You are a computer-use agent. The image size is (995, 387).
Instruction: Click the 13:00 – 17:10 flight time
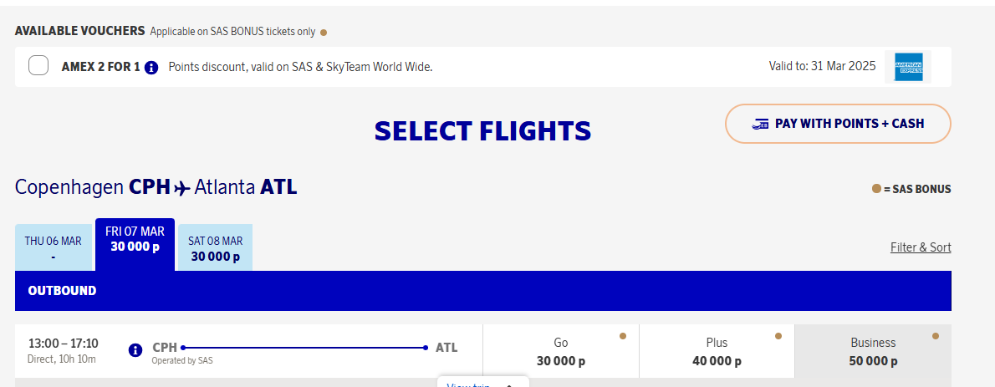click(x=64, y=344)
